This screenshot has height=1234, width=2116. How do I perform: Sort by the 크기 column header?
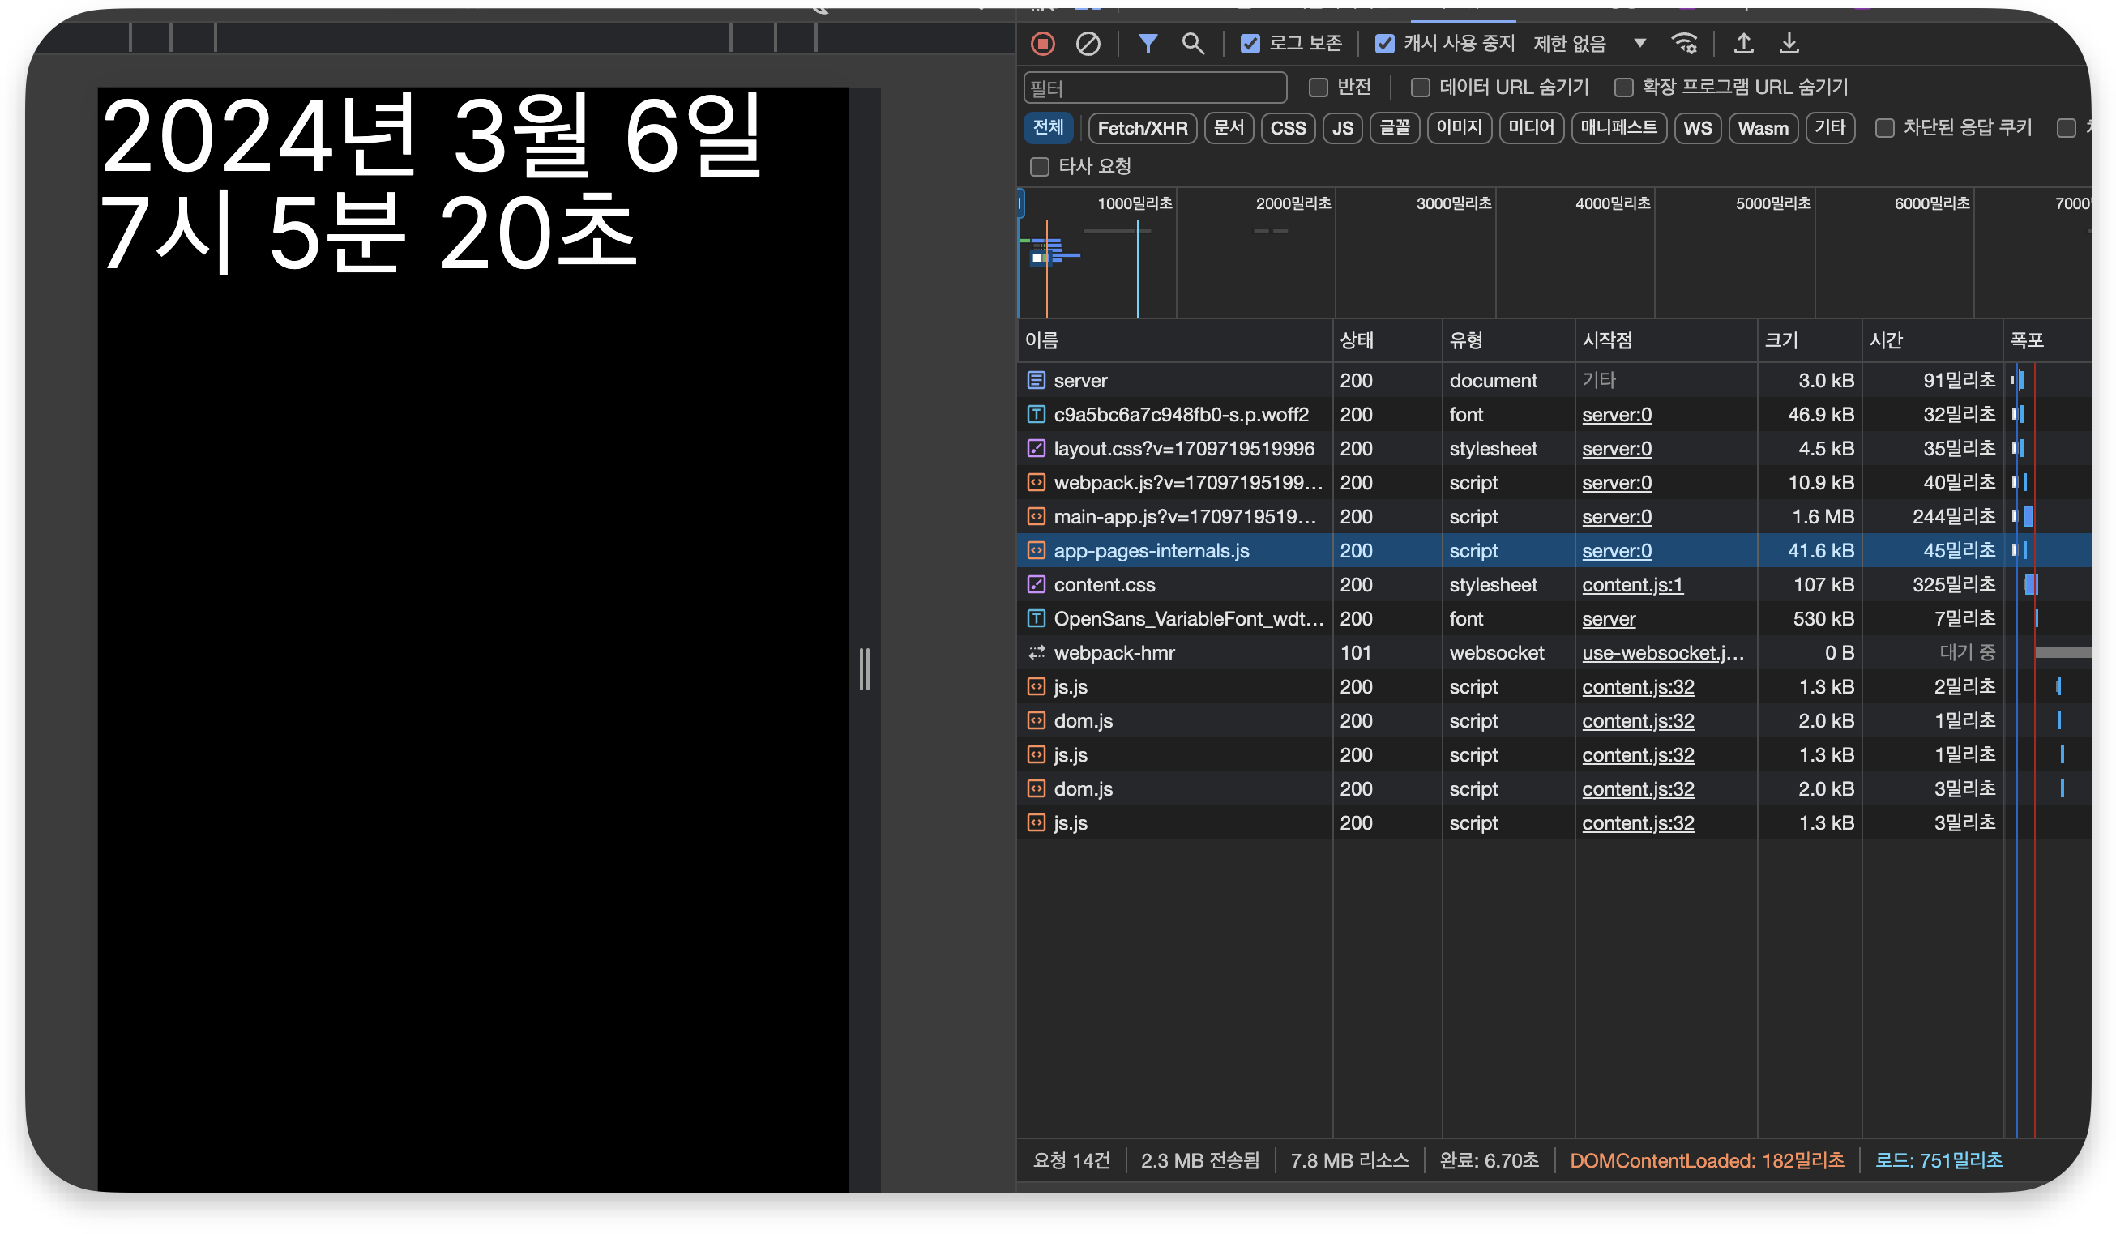click(x=1810, y=340)
